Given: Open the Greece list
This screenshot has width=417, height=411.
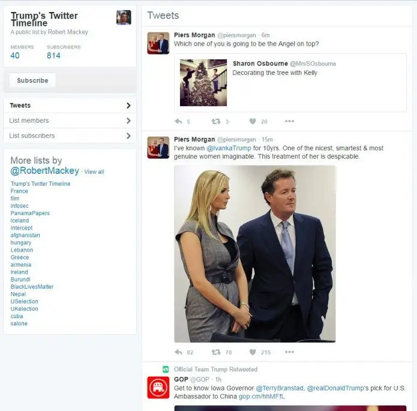Looking at the screenshot, I should click(20, 257).
